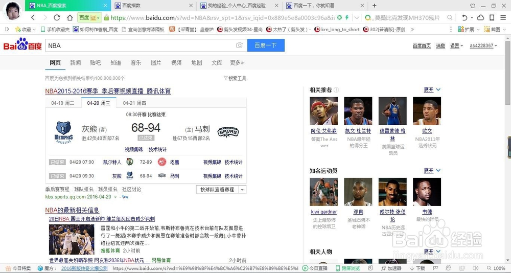The height and width of the screenshot is (273, 511).
Task: Open the as4228367 account dropdown
Action: (x=483, y=45)
